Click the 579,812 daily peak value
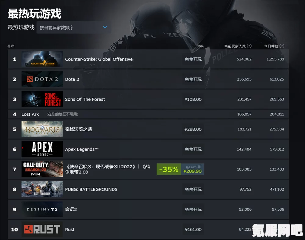Image resolution: width=305 pixels, height=240 pixels. point(277,149)
